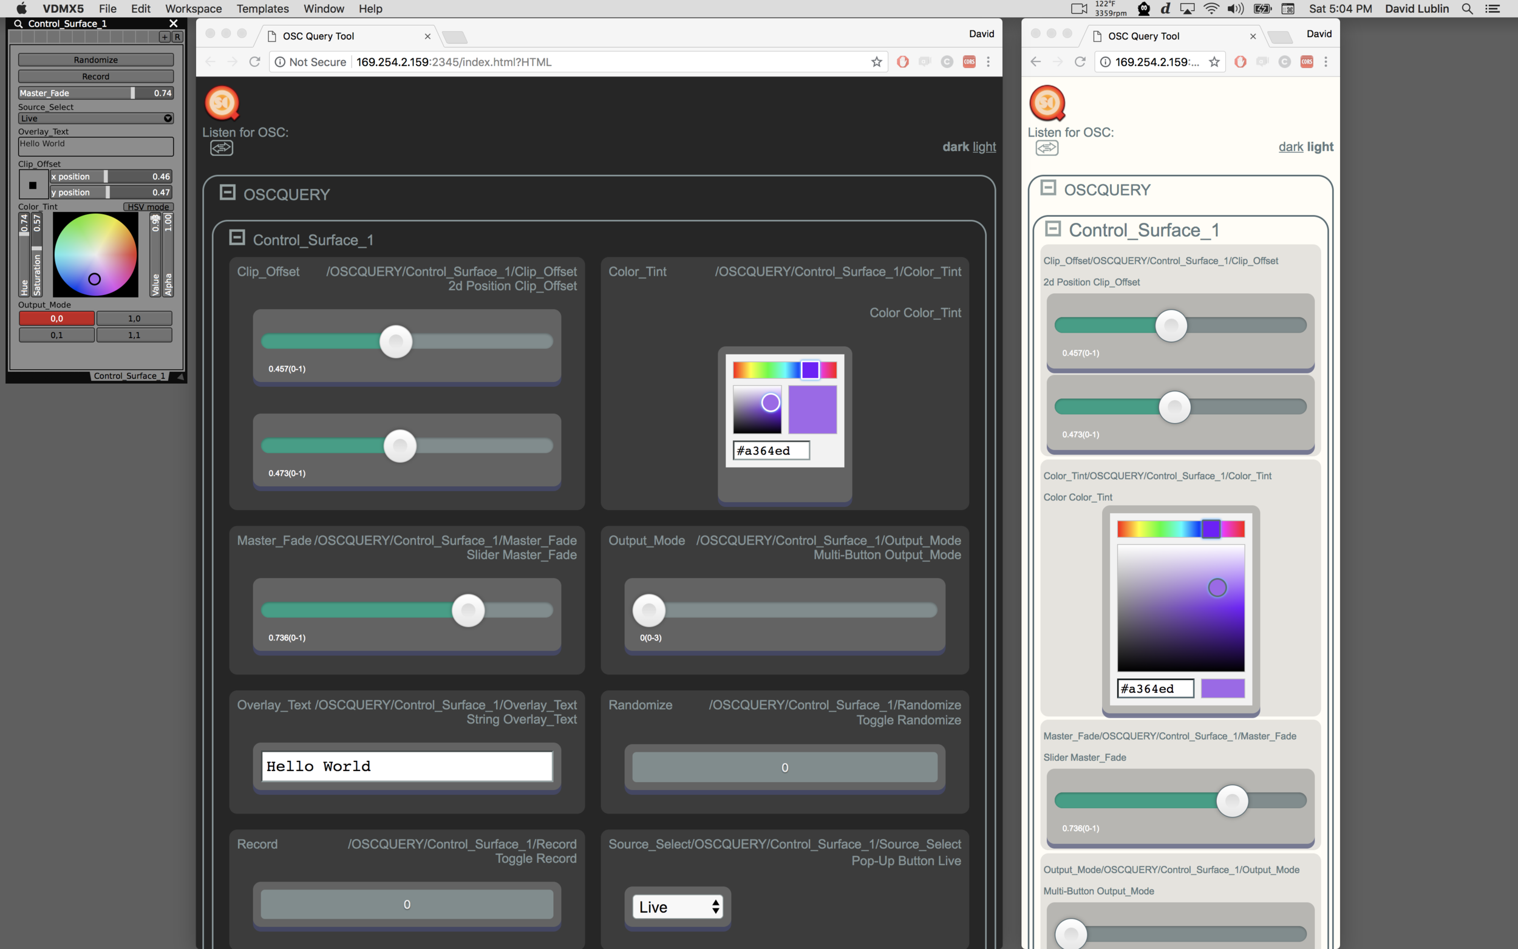Viewport: 1518px width, 949px height.
Task: Open Spotlight search in macOS menu bar
Action: pos(1466,9)
